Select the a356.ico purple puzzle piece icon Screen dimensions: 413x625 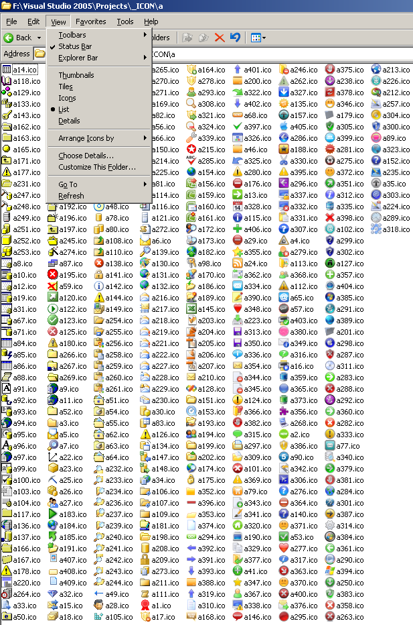click(x=283, y=412)
